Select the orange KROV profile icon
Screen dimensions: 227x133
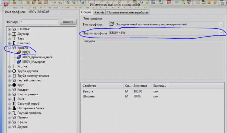[x=19, y=52]
